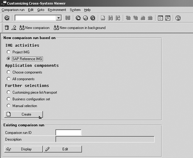Screen dimensions: 193x158
Task: Click the Print icon
Action: coord(103,18)
